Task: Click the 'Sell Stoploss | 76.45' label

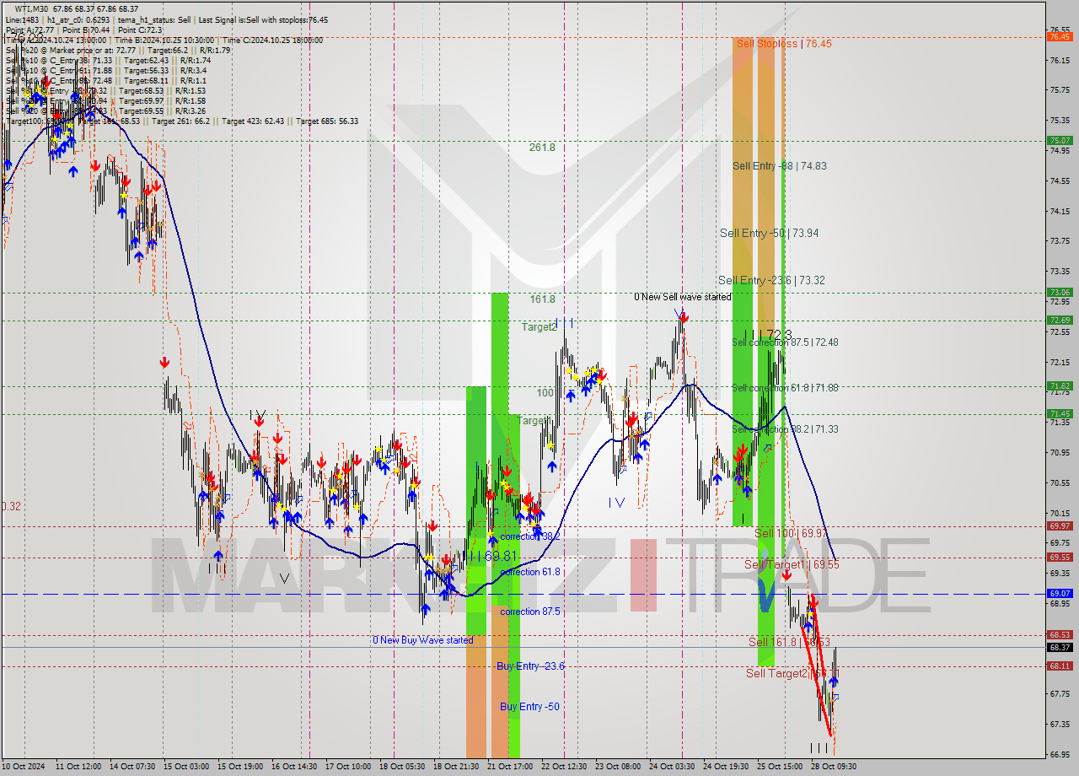Action: (784, 43)
